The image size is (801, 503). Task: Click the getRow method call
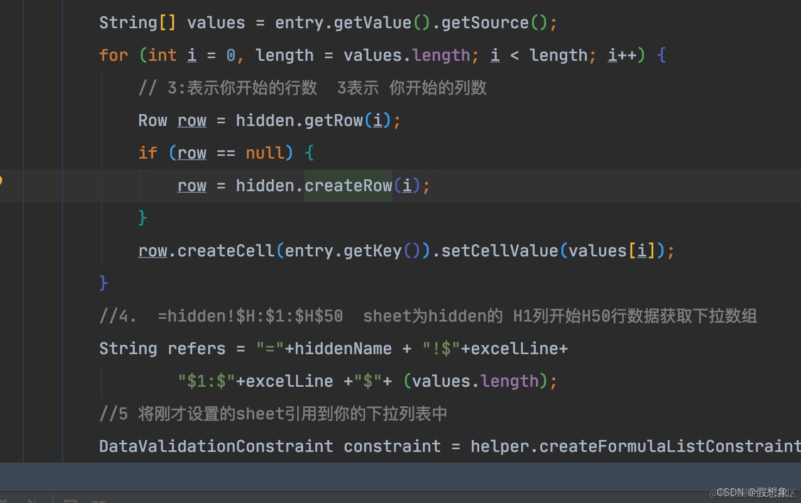pyautogui.click(x=333, y=121)
